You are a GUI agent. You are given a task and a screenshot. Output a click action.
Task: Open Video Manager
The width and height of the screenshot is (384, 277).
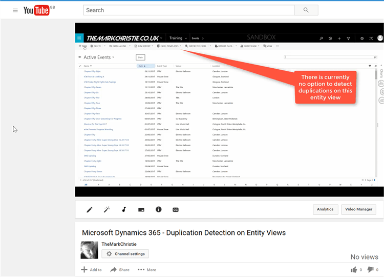(358, 209)
